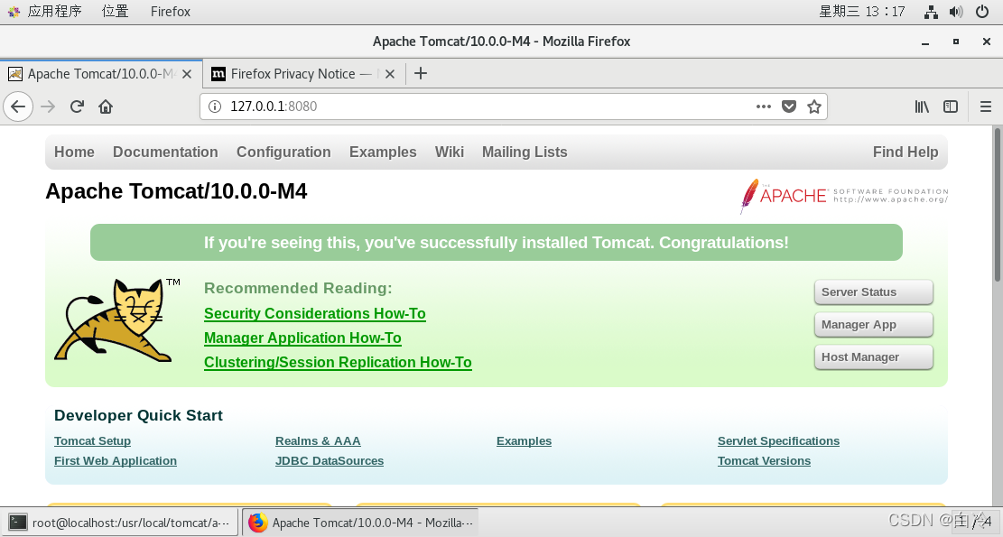
Task: Switch to root@localhost terminal in taskbar
Action: [120, 523]
